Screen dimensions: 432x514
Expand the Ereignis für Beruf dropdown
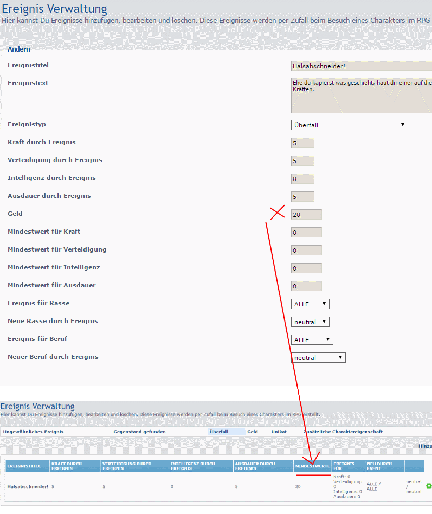(x=312, y=340)
